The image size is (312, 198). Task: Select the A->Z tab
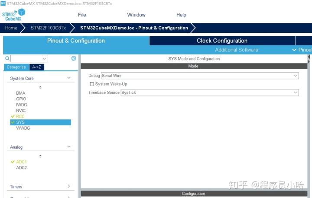(x=36, y=67)
